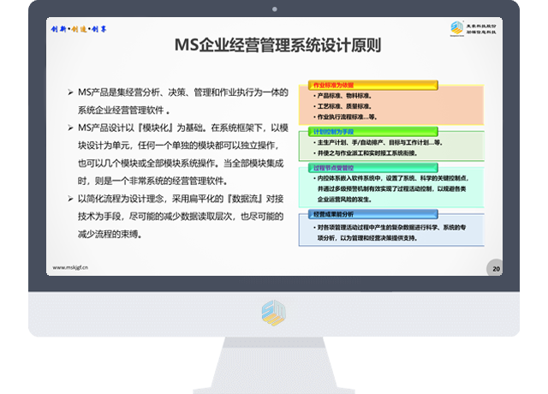Click the webcam dot on the monitor's top bezel
Image resolution: width=548 pixels, height=394 pixels.
pos(274,10)
